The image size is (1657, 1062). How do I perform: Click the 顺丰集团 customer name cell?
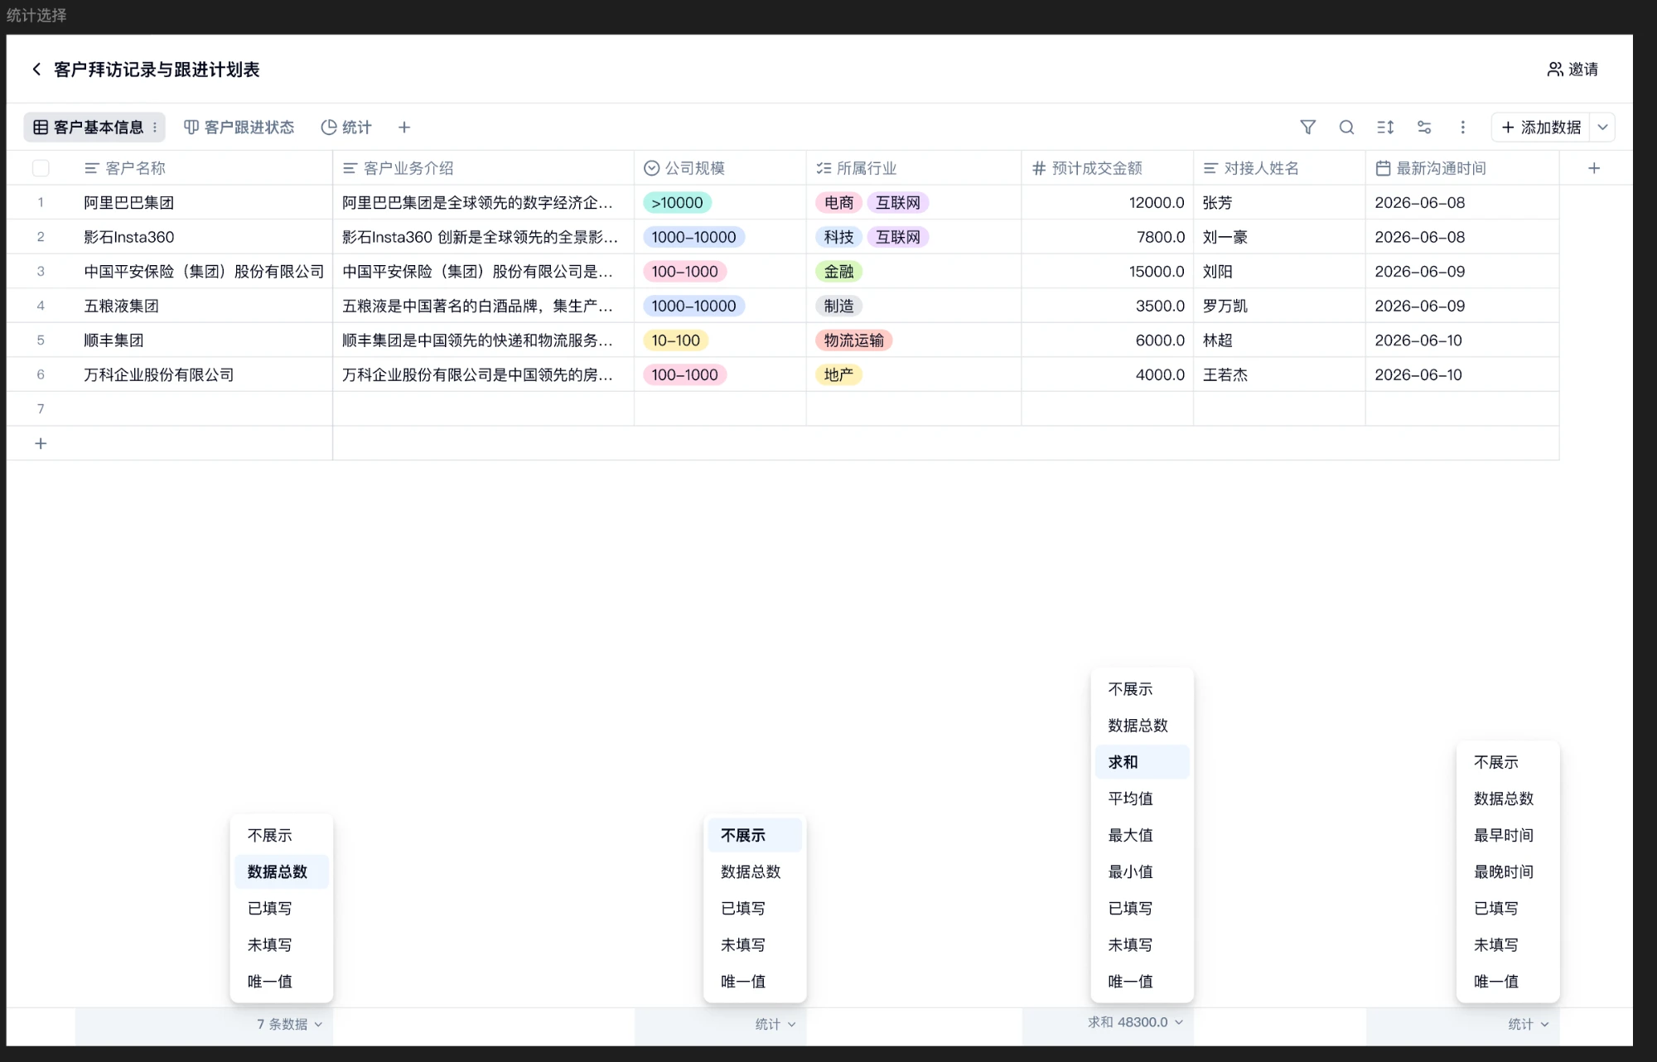[x=204, y=340]
